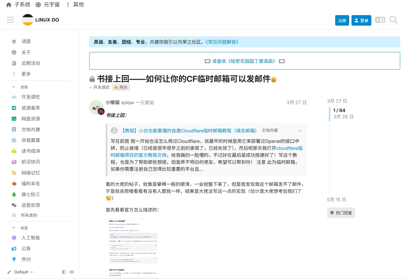Viewport: 406px width, 279px height.
Task: Click the 资源荟萃 share icon
Action: (14, 108)
